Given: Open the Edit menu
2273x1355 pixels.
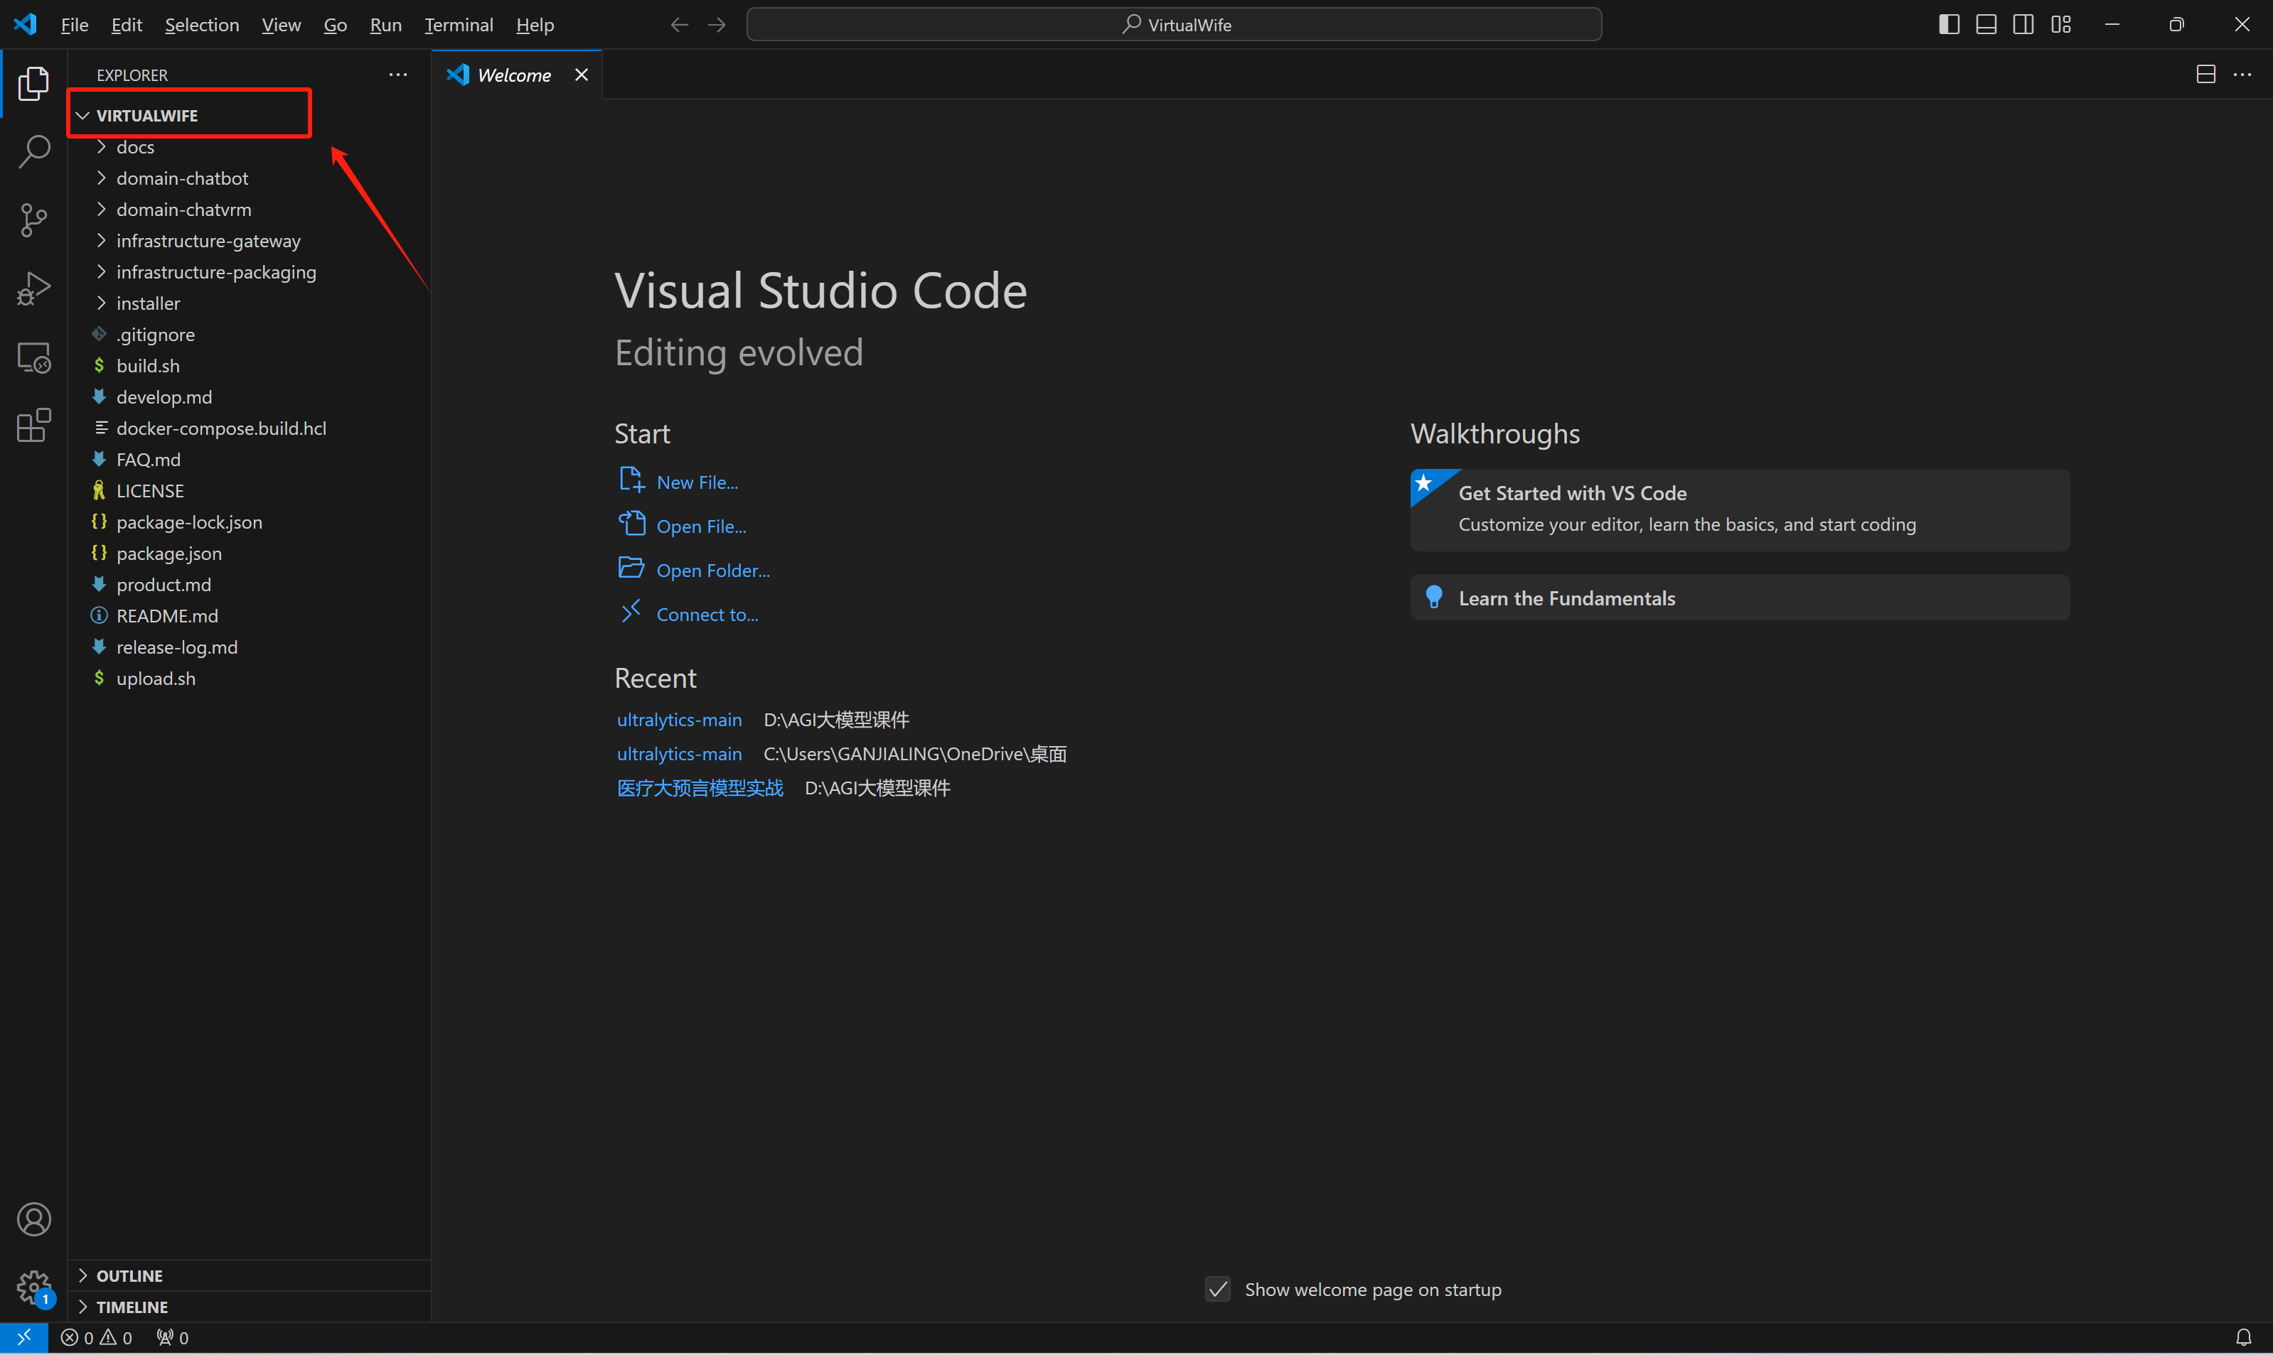Looking at the screenshot, I should tap(126, 25).
